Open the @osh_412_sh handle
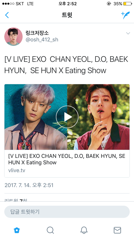This screenshot has height=239, width=134. click(42, 40)
